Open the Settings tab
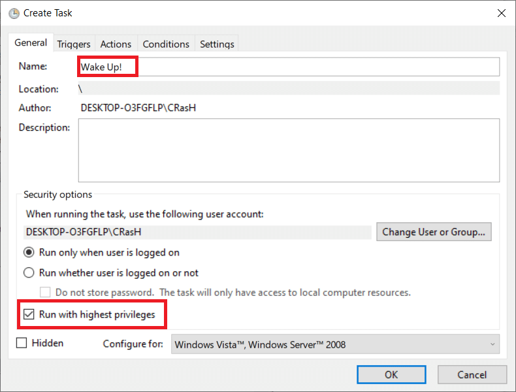The width and height of the screenshot is (516, 392). (x=217, y=44)
